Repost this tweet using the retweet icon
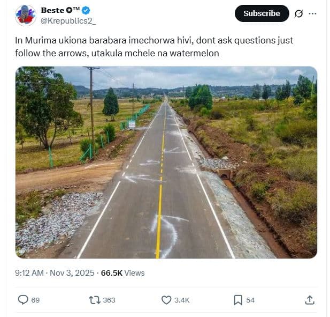Screen dimensions: 330x317 [x=94, y=300]
